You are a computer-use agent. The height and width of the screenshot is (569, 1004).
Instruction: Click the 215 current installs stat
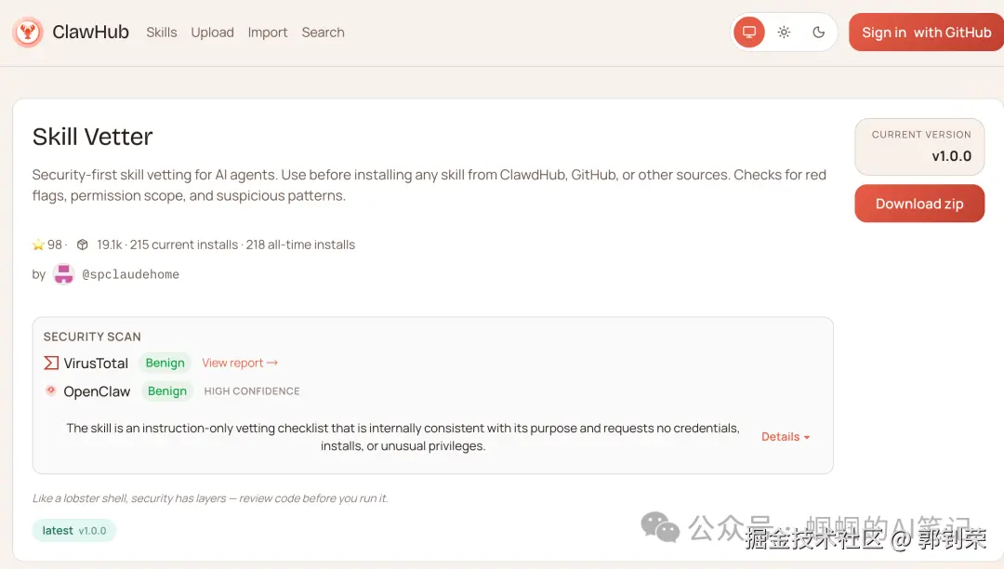(184, 245)
